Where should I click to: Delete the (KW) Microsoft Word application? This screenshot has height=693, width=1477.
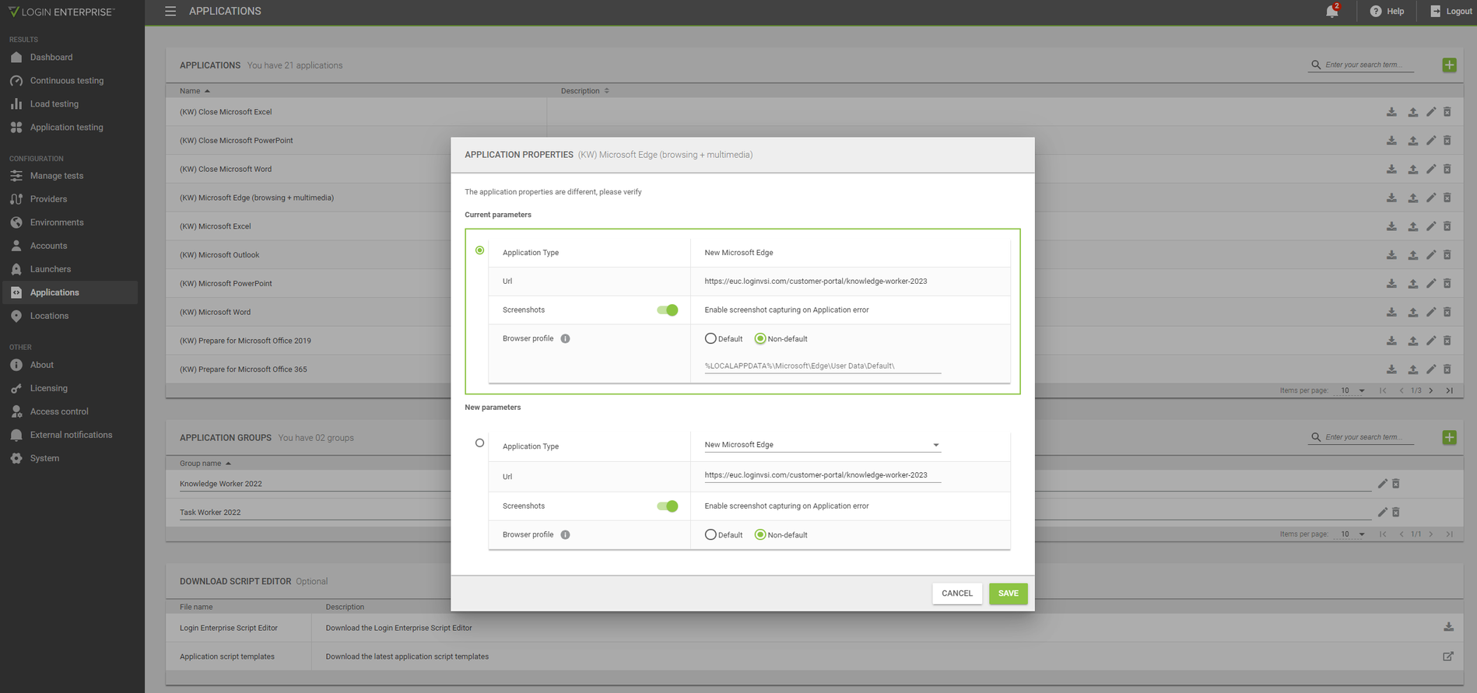tap(1447, 312)
